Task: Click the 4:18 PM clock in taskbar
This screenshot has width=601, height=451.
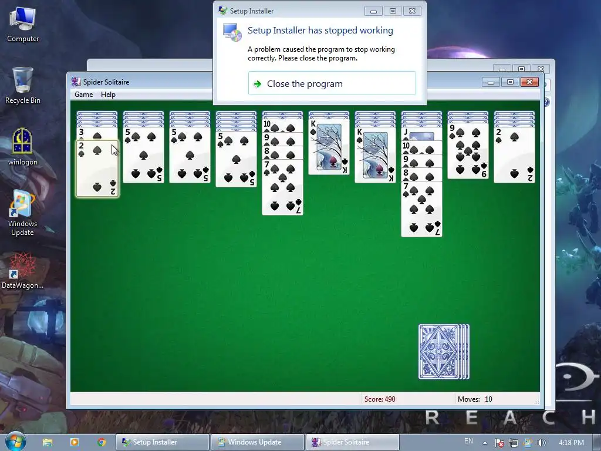Action: pyautogui.click(x=571, y=443)
